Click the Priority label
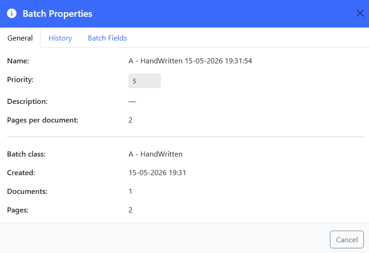Viewport: 369px width, 253px height. pyautogui.click(x=20, y=80)
